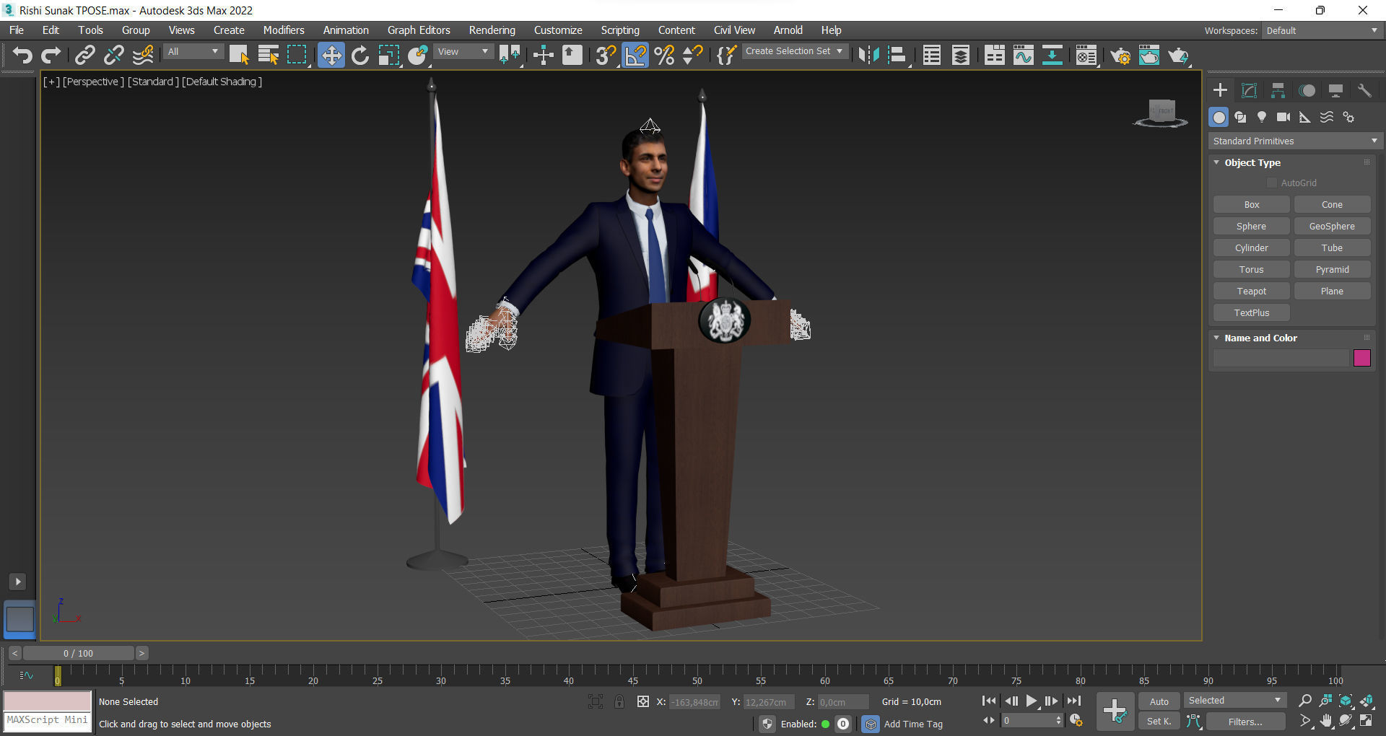
Task: Toggle Set Key mode
Action: [x=1159, y=721]
